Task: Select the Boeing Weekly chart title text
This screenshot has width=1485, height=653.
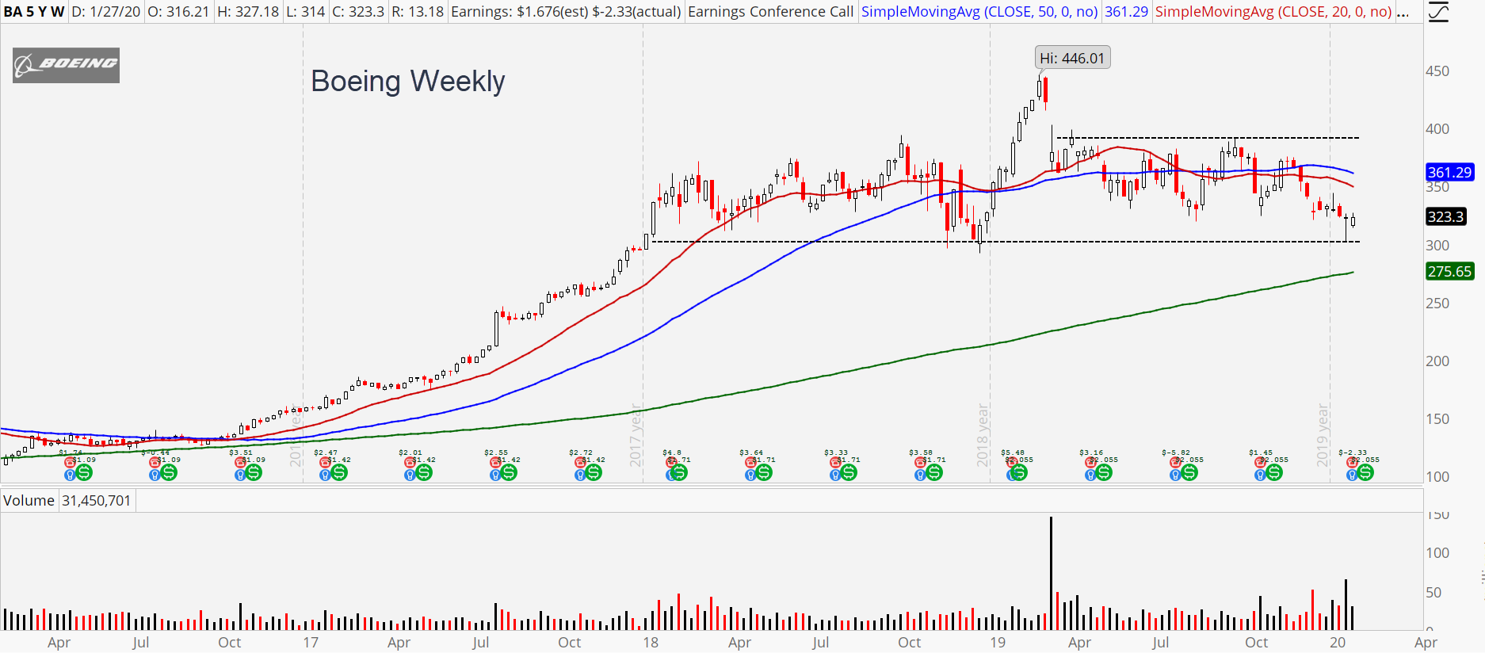Action: click(x=408, y=81)
